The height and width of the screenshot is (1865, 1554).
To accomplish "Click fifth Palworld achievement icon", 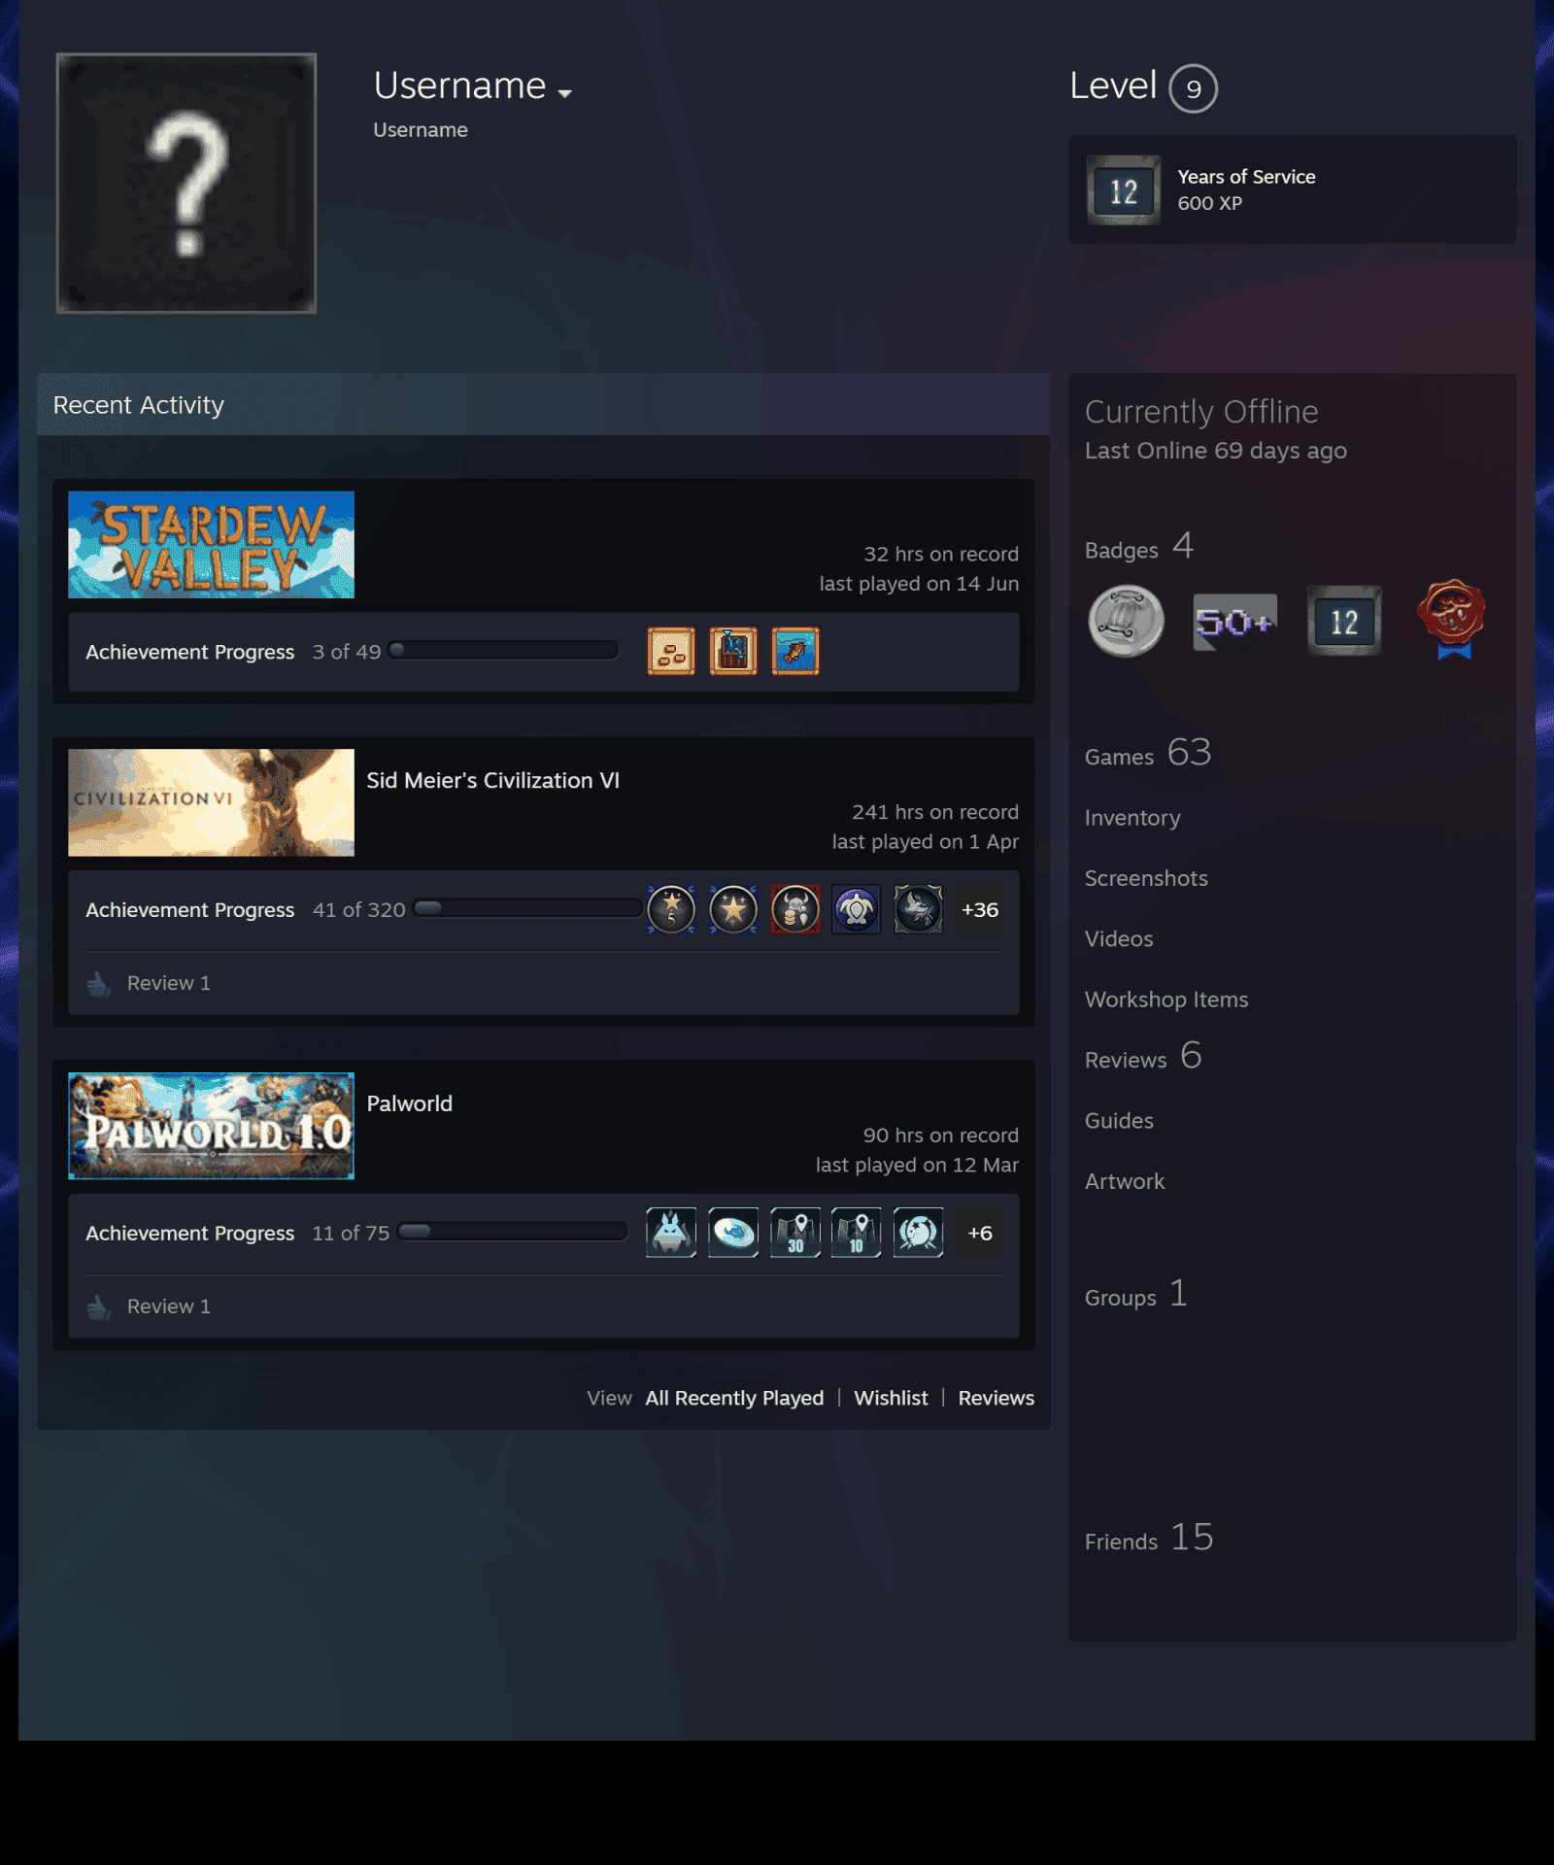I will pos(918,1233).
